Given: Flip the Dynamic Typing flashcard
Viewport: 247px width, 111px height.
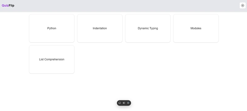Looking at the screenshot, I should [148, 28].
